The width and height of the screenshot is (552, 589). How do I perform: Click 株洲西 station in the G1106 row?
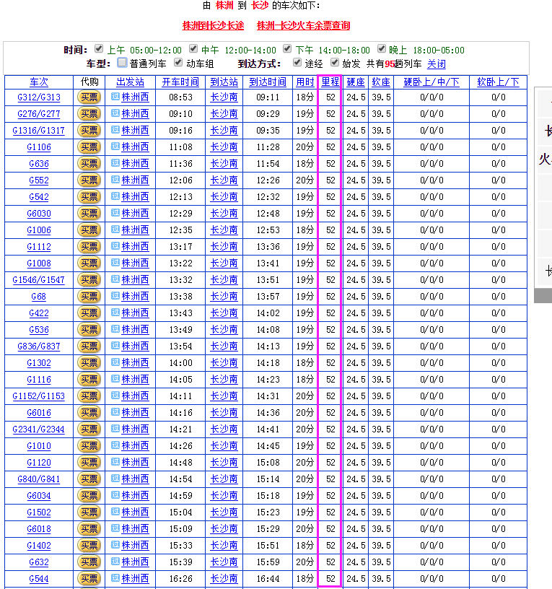[135, 147]
